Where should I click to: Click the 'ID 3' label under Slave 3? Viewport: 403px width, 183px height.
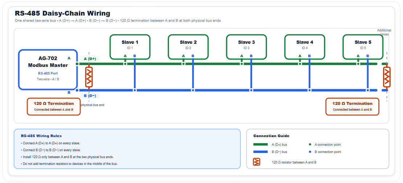tap(246, 48)
